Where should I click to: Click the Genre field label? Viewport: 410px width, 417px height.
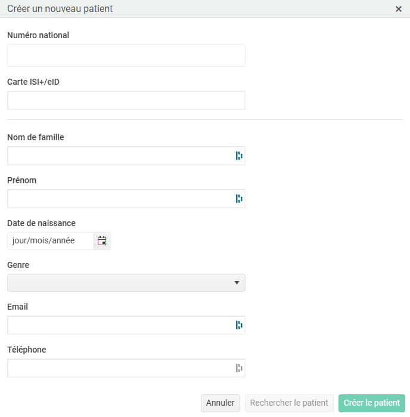pos(18,265)
